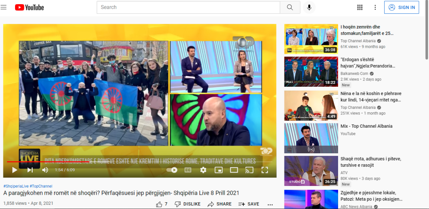The image size is (429, 209).
Task: Click the search magnifier button
Action: click(x=290, y=8)
